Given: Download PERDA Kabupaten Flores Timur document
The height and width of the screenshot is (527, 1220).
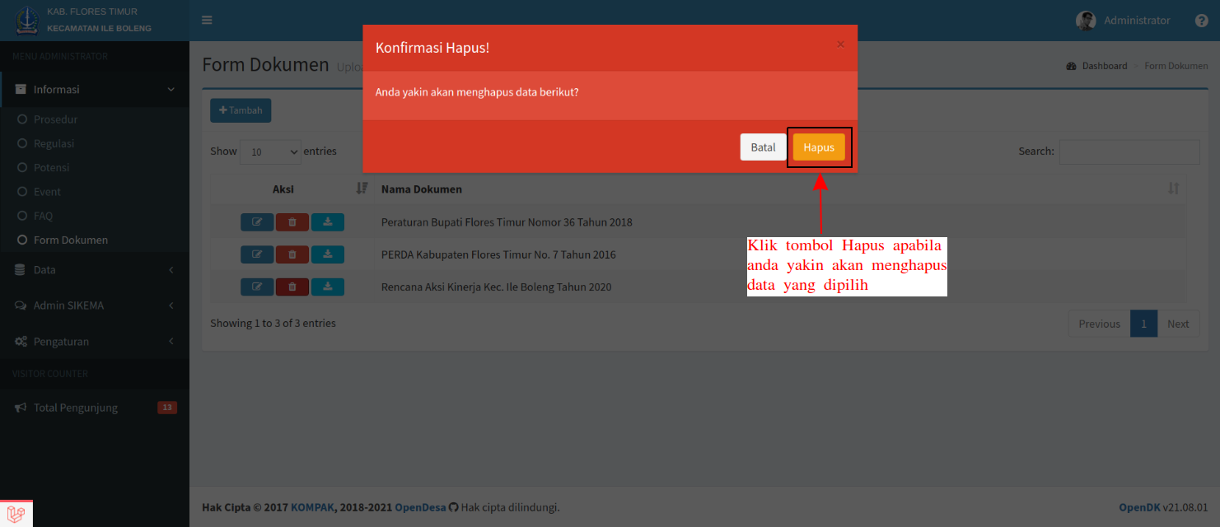Looking at the screenshot, I should tap(328, 254).
